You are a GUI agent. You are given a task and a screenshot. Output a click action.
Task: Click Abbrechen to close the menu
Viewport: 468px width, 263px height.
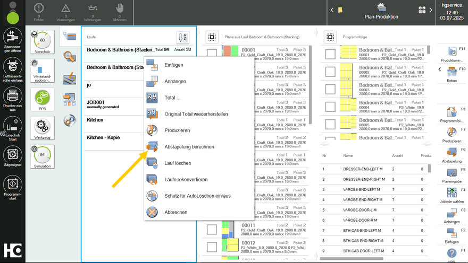199,212
